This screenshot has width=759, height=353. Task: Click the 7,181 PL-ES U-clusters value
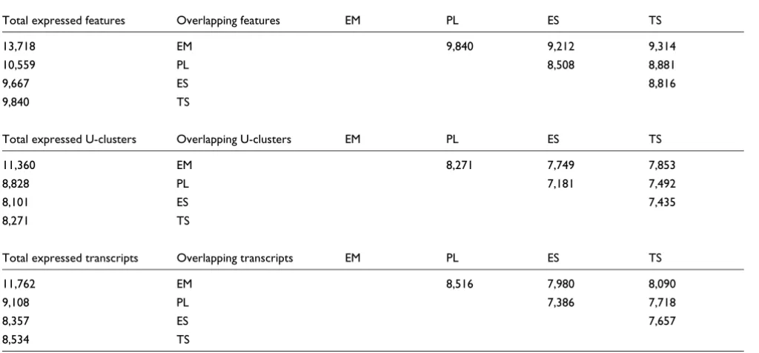click(561, 184)
